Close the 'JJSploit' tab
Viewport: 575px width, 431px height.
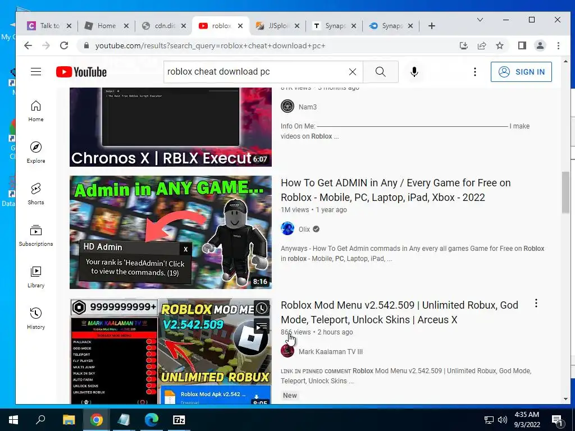pos(297,26)
